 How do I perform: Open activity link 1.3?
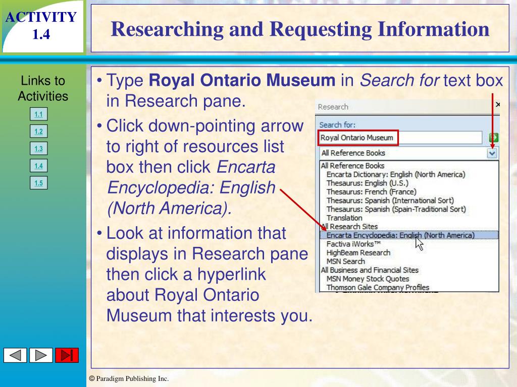click(38, 149)
